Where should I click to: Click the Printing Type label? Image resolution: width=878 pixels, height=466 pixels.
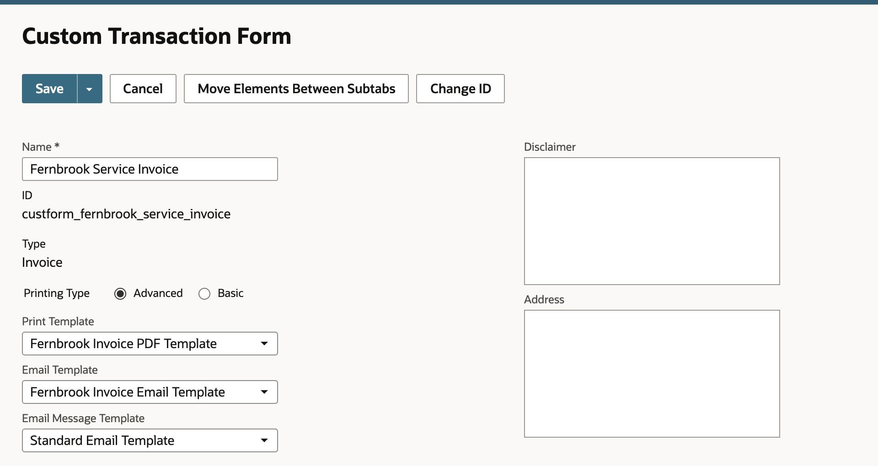point(57,293)
